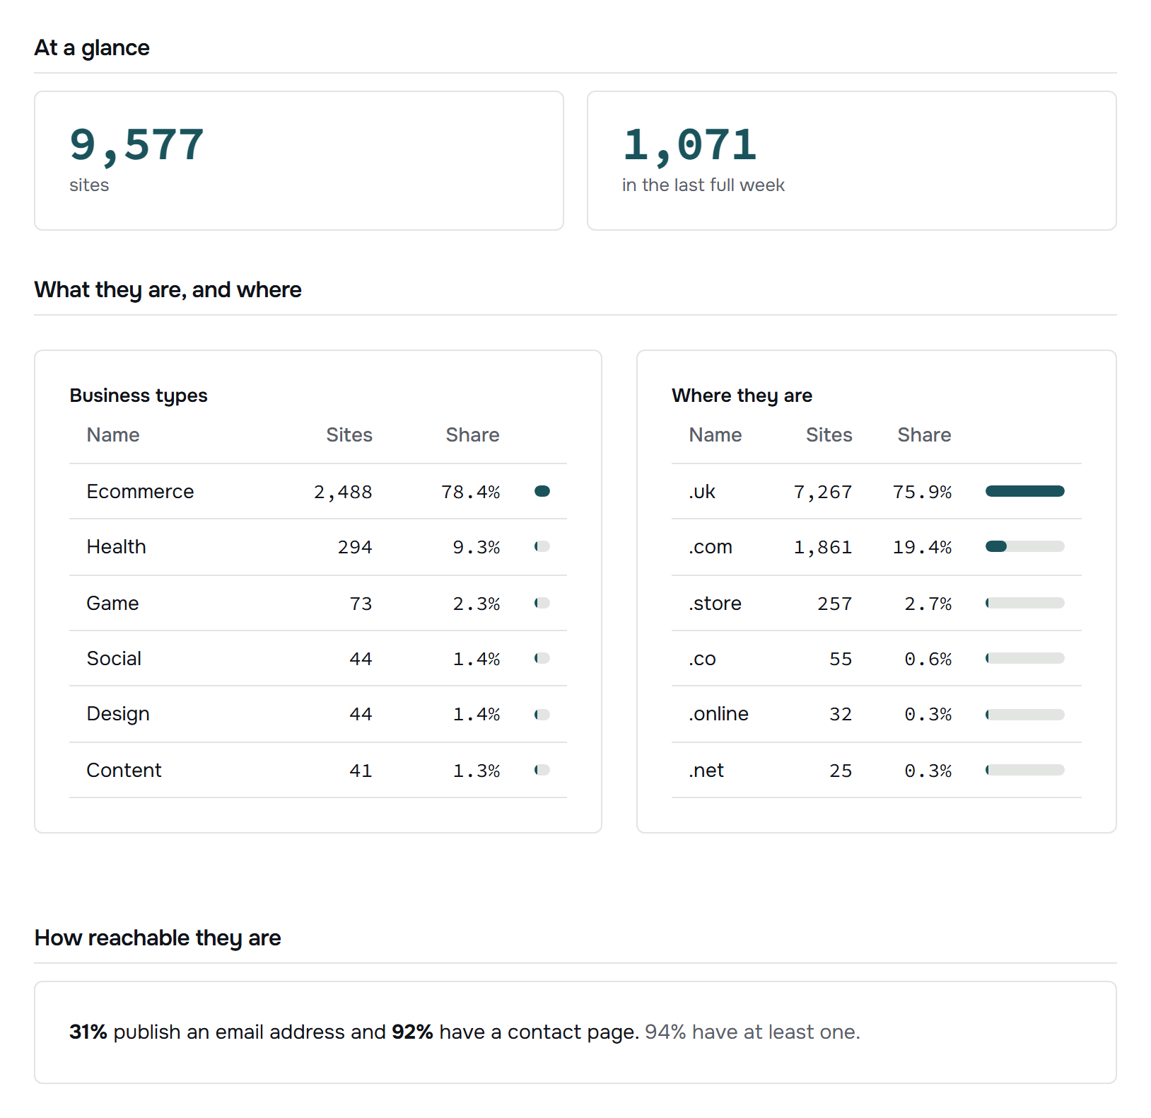
Task: Click the 'Business types' card title
Action: click(x=139, y=395)
